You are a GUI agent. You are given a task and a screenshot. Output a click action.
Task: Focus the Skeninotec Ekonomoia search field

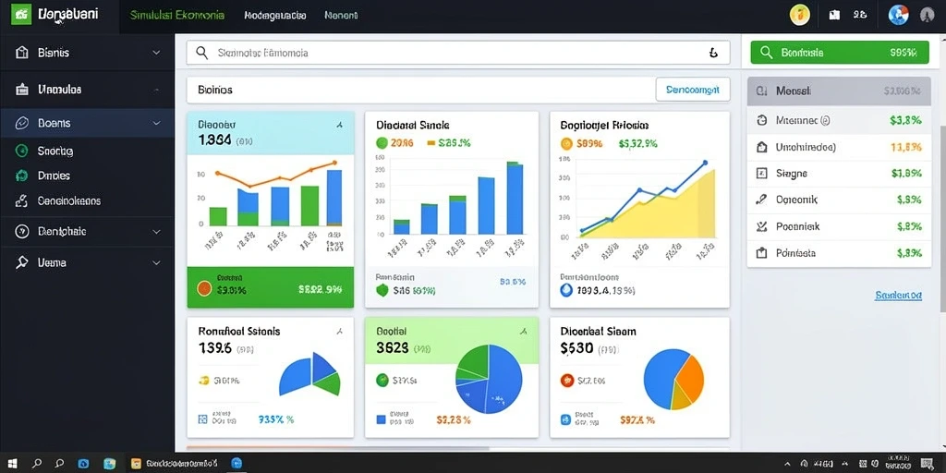pyautogui.click(x=458, y=53)
